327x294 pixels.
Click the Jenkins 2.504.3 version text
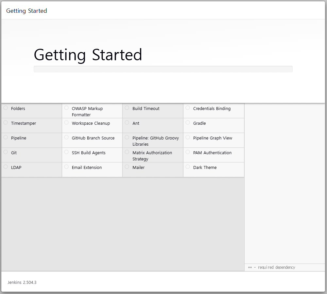[22, 282]
